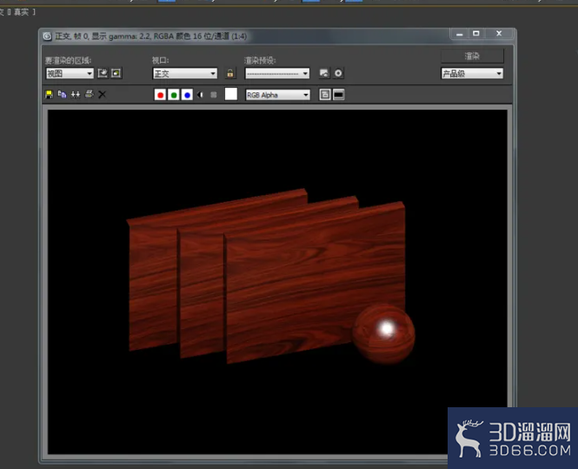This screenshot has width=578, height=469.
Task: Toggle the green channel button
Action: pyautogui.click(x=174, y=95)
